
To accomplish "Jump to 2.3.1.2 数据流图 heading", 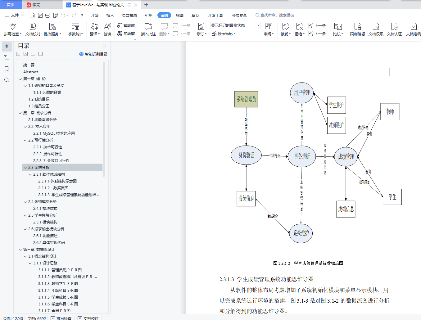I will coord(53,188).
